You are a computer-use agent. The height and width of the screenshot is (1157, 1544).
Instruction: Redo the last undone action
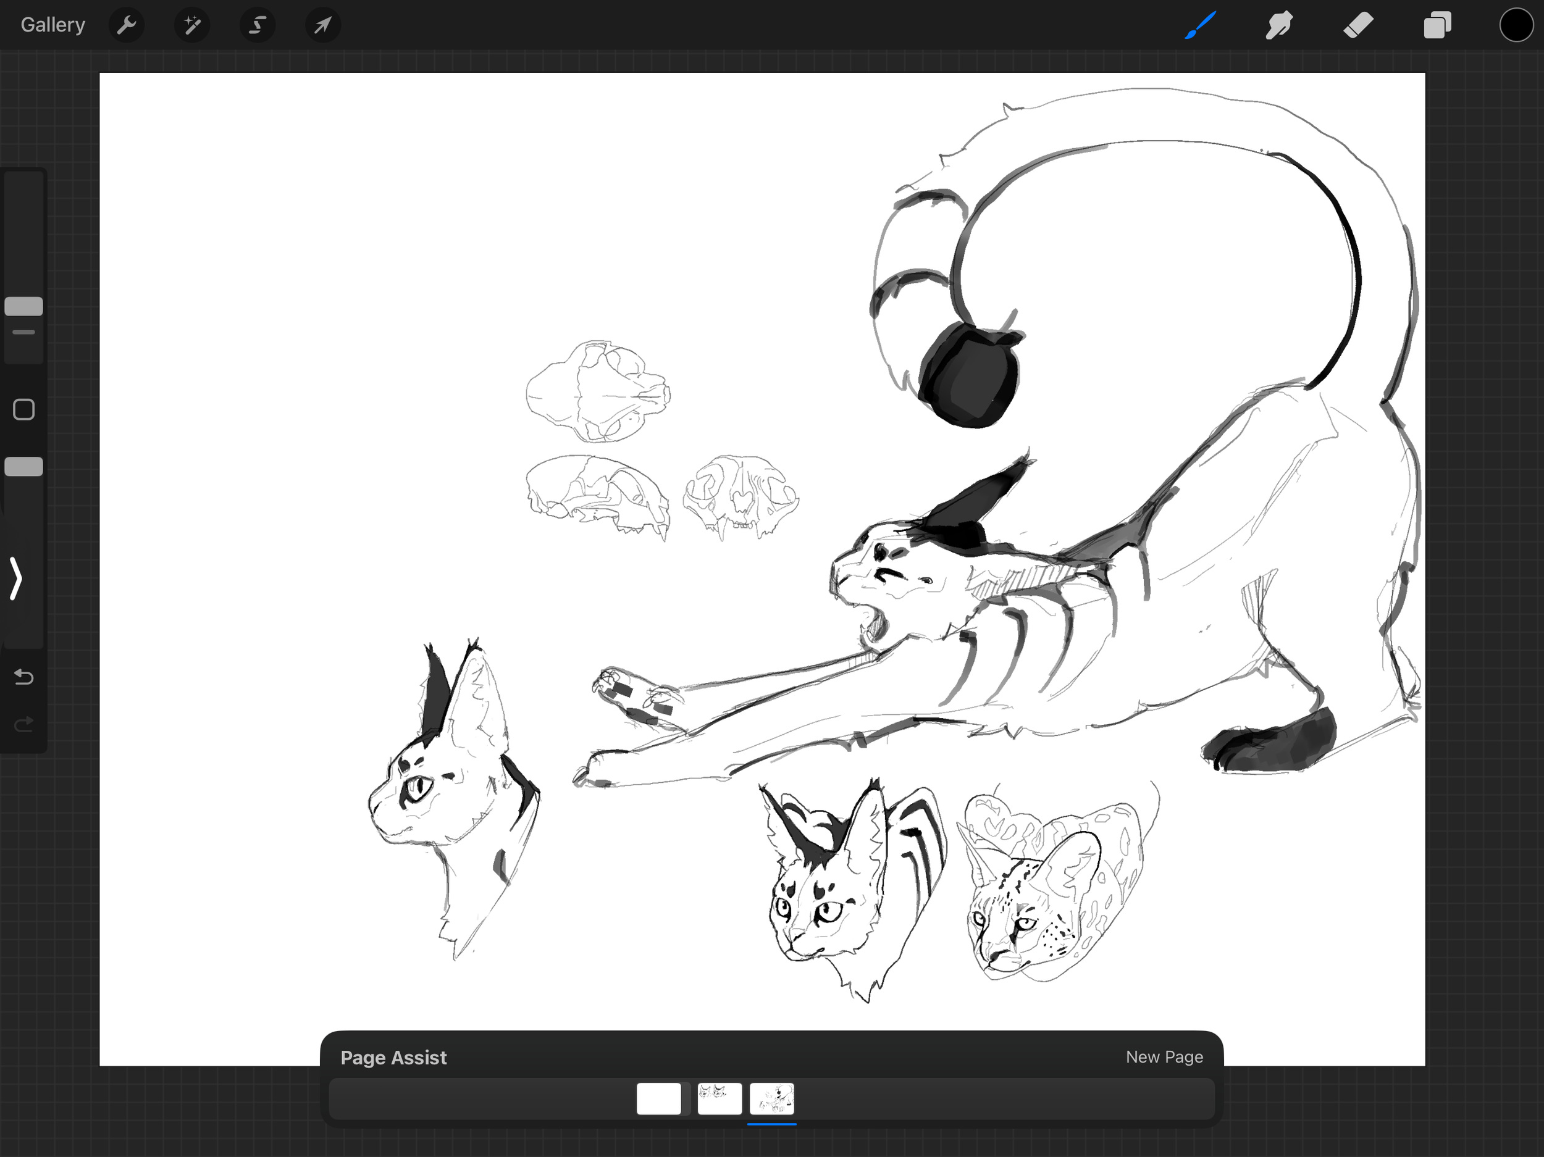pos(23,724)
